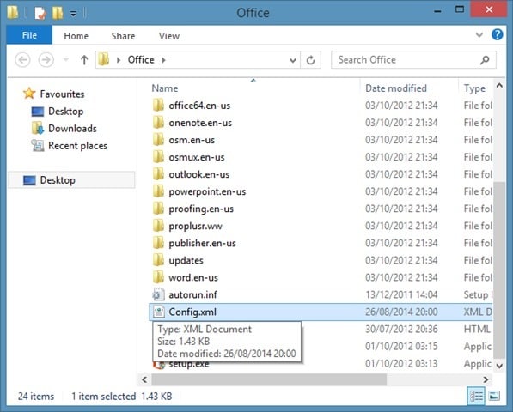Refresh the Office folder

pyautogui.click(x=310, y=60)
